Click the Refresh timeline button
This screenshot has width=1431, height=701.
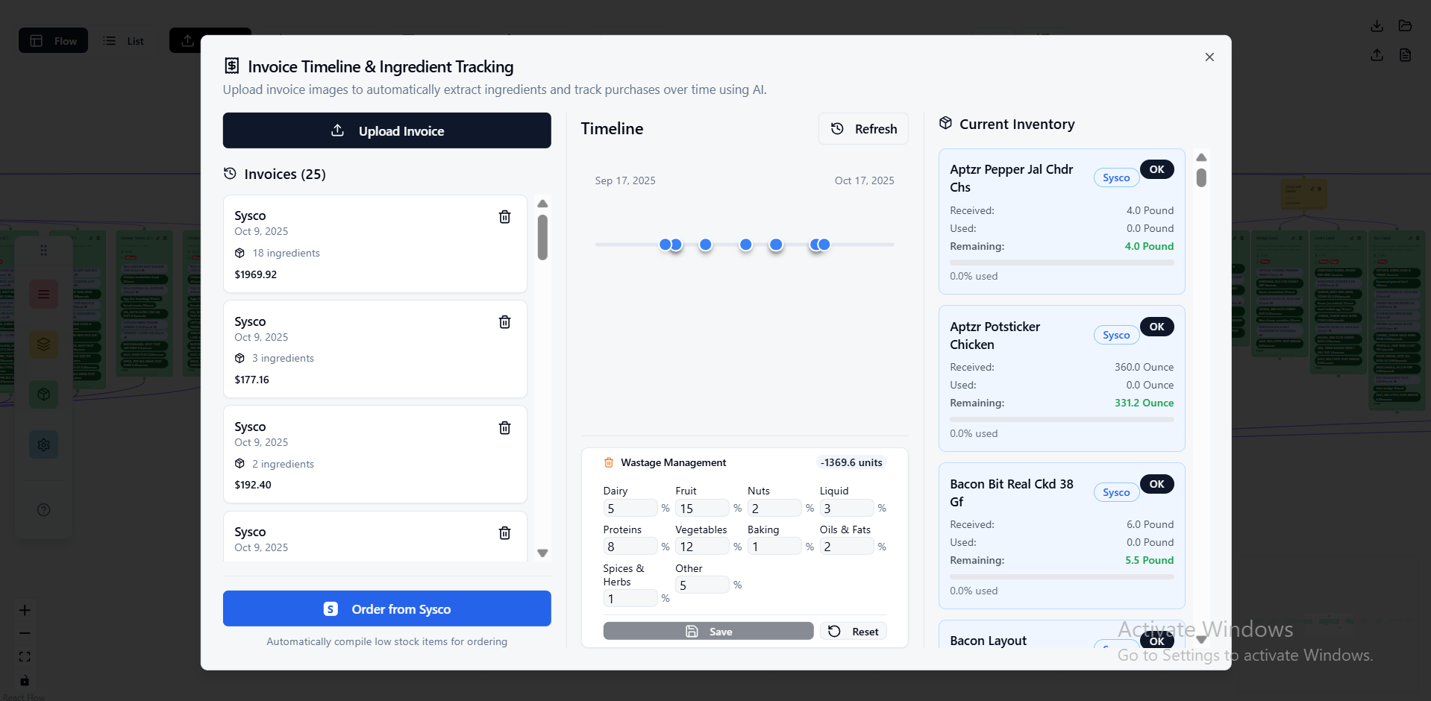point(863,129)
